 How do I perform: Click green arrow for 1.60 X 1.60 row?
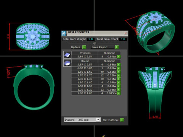click(x=119, y=72)
